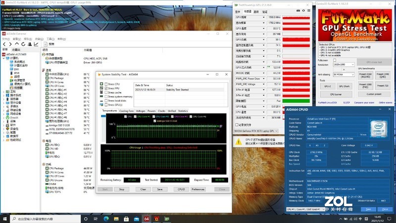The image size is (396, 223).
Task: Switch to the Voltages tab
Action: coord(141,111)
